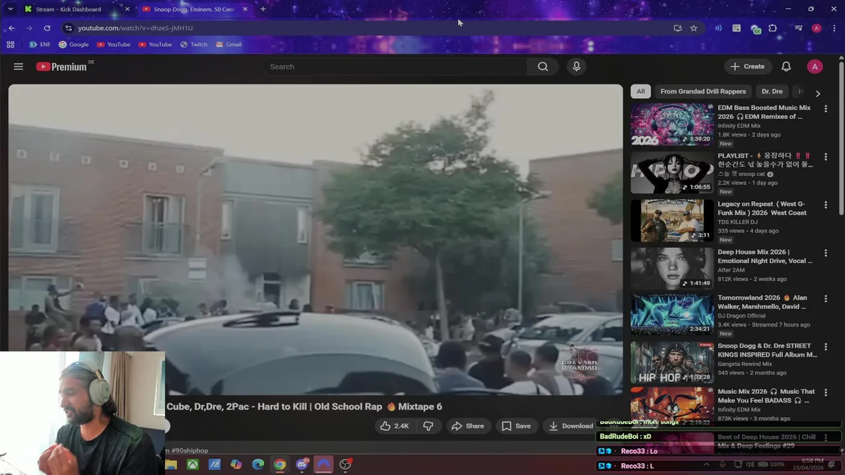Click the #90shiphop hashtag
The width and height of the screenshot is (845, 475).
(x=189, y=451)
